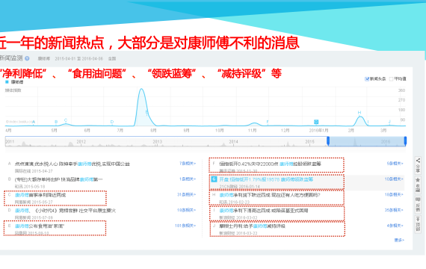Open the 反馈 feedback sidebar icon
This screenshot has height=269, width=426.
[418, 205]
